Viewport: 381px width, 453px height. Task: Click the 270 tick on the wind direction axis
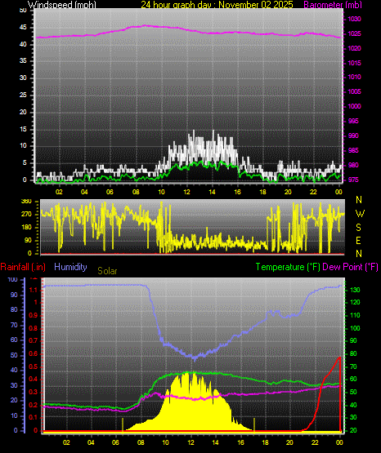click(x=26, y=215)
